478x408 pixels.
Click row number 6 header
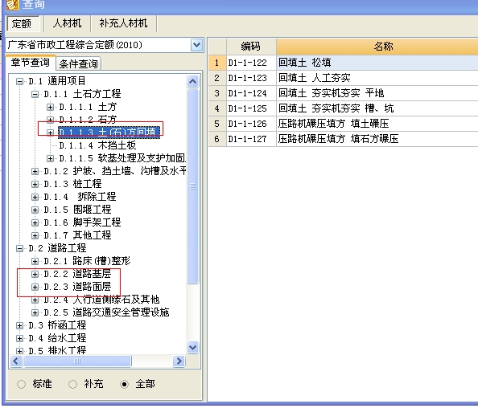coord(217,139)
